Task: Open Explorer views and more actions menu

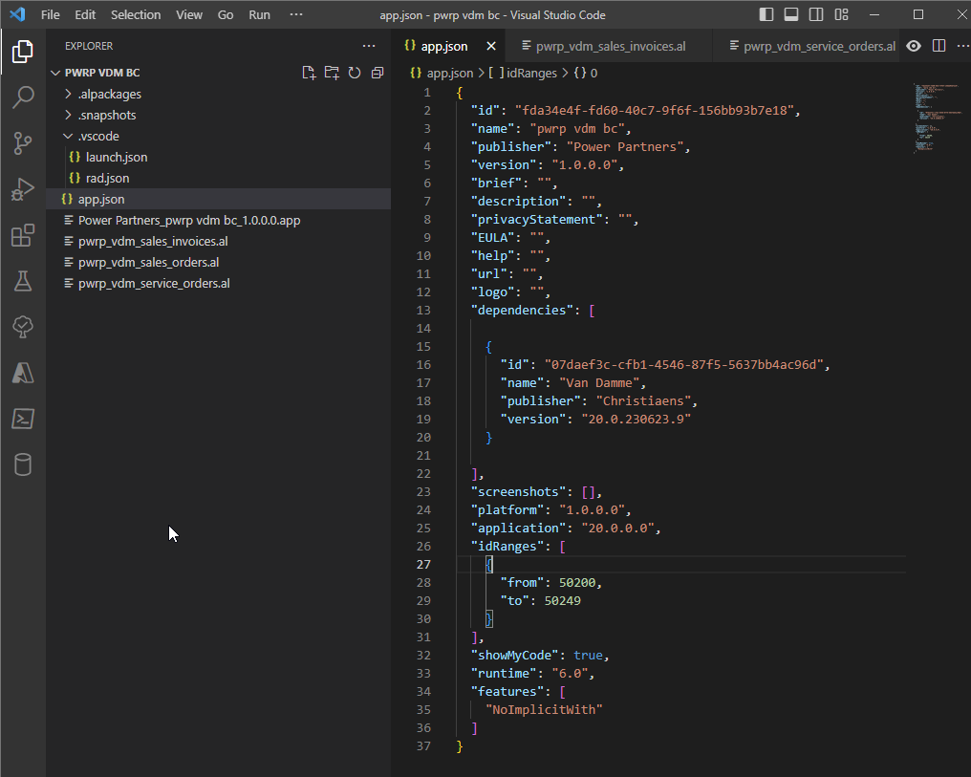Action: click(x=369, y=46)
